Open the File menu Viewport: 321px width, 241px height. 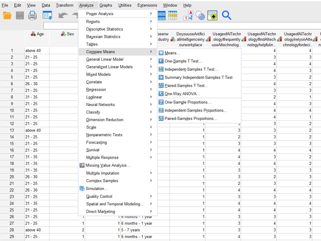(5, 5)
